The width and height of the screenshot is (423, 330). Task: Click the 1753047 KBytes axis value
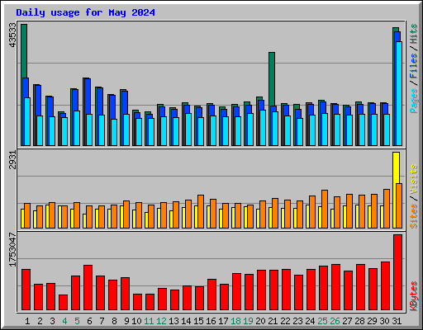[x=12, y=249]
